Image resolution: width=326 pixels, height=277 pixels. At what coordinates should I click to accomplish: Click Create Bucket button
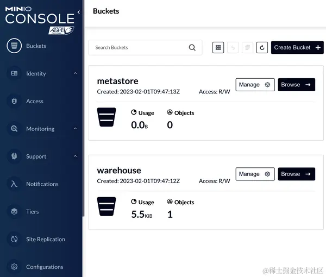[297, 48]
